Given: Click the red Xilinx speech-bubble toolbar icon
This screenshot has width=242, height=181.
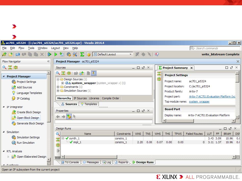Looking at the screenshot, I should tap(157, 54).
